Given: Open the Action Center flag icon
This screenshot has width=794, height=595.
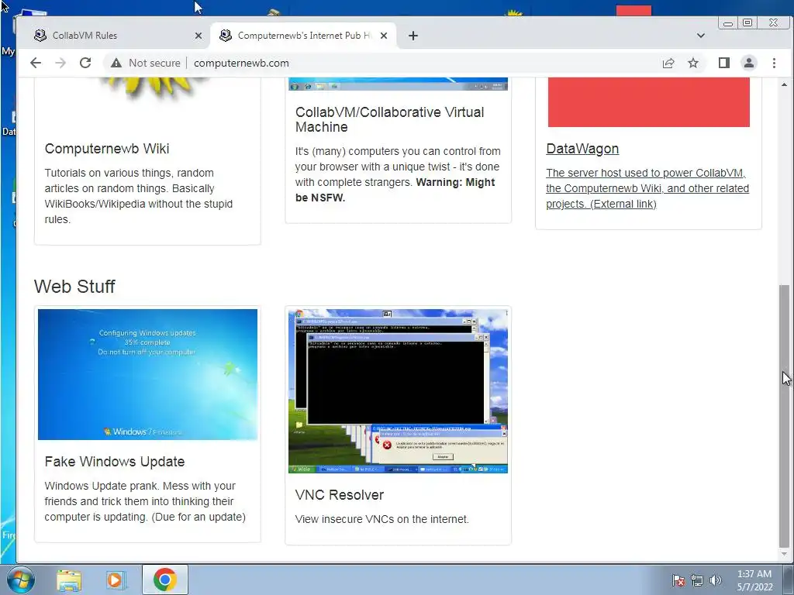Looking at the screenshot, I should [678, 580].
